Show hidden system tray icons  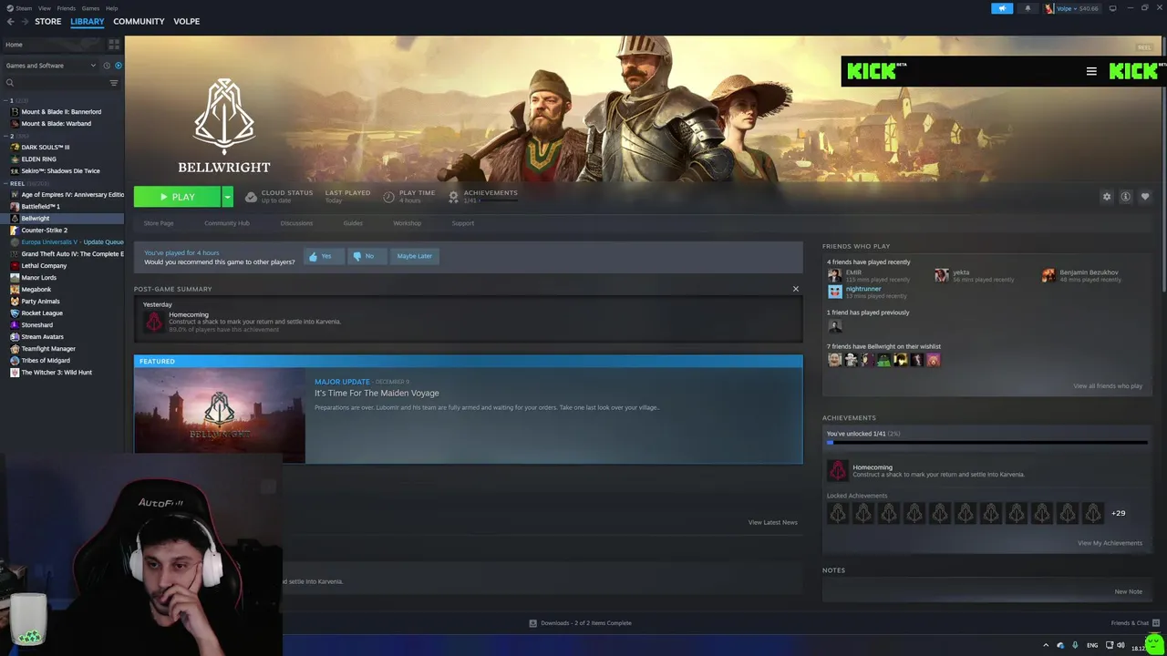1046,645
